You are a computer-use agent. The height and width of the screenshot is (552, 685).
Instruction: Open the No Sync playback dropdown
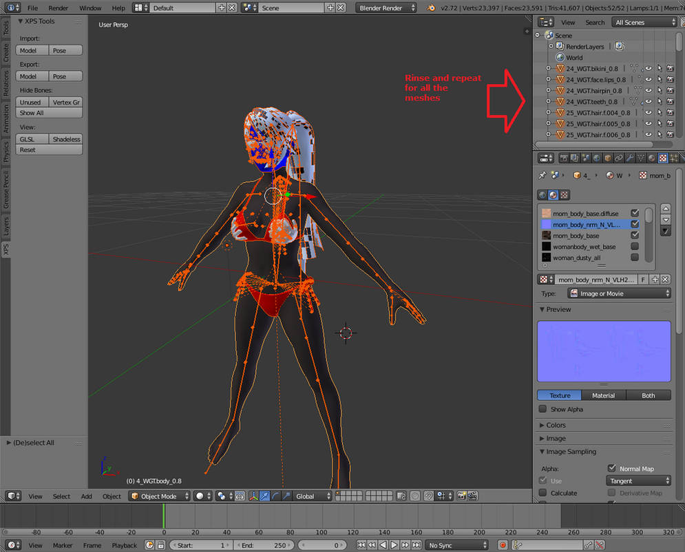pos(456,545)
